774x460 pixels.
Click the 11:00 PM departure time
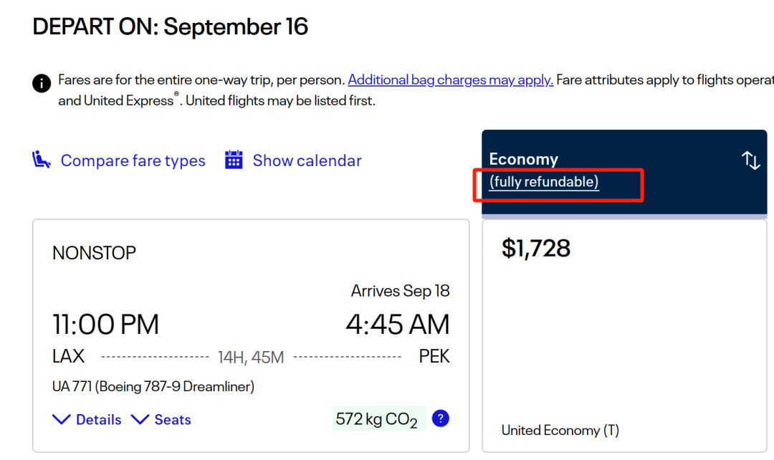coord(105,325)
